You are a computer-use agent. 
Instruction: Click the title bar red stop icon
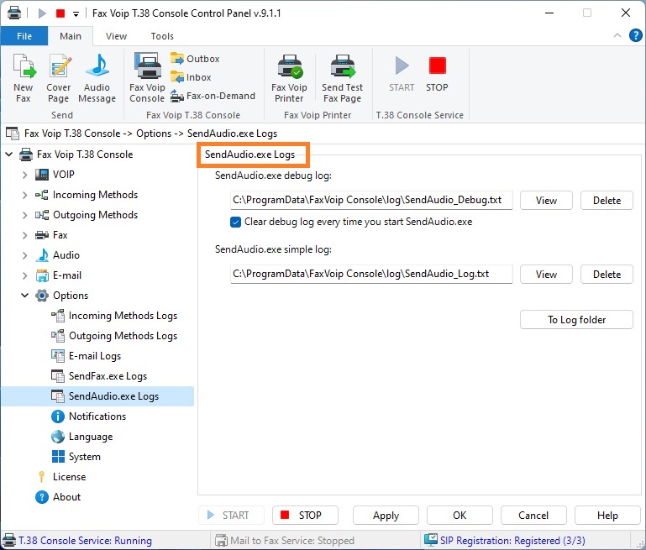coord(60,13)
